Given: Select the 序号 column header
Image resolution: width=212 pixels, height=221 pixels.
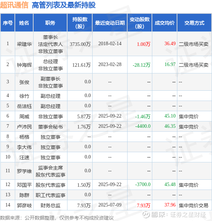Looking at the screenshot, I should [8, 23].
